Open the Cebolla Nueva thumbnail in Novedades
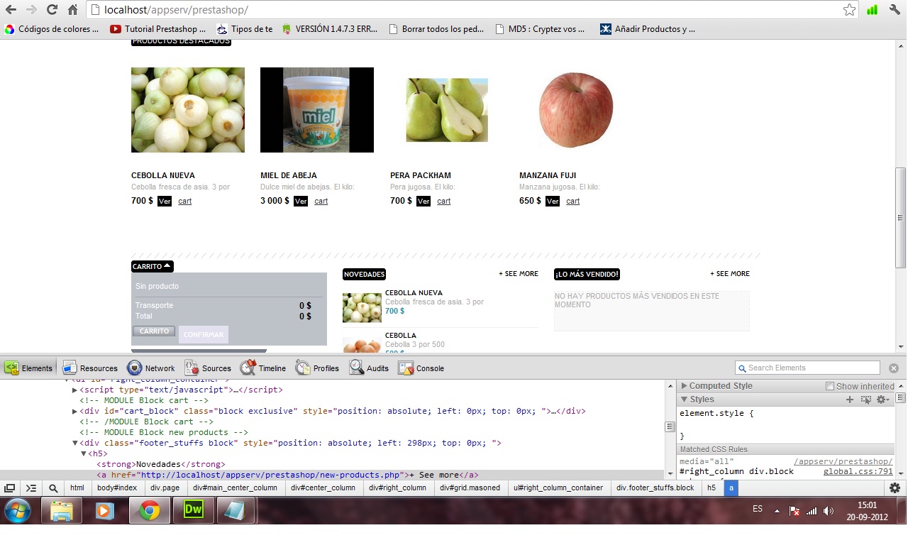The width and height of the screenshot is (908, 545). click(x=362, y=307)
